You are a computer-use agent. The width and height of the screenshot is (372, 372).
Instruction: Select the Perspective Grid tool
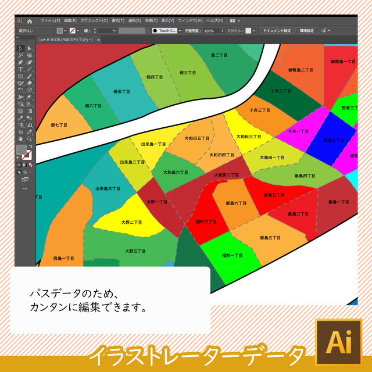[30, 104]
